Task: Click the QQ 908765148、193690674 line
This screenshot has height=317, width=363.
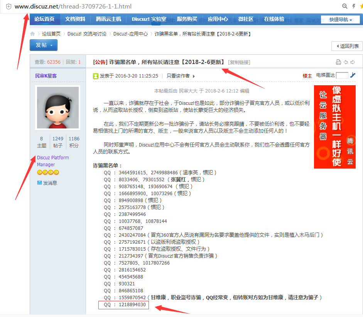Action: [x=148, y=187]
